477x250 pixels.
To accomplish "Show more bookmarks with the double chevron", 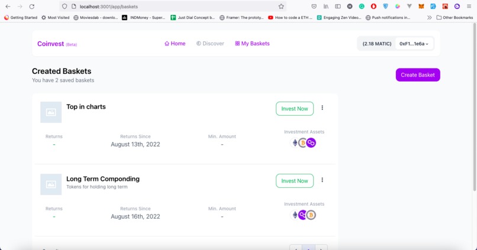I will (x=429, y=18).
